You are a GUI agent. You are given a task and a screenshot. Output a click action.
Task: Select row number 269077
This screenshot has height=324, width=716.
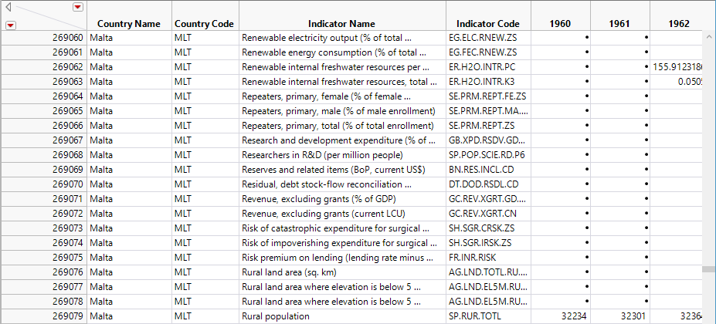pos(43,286)
